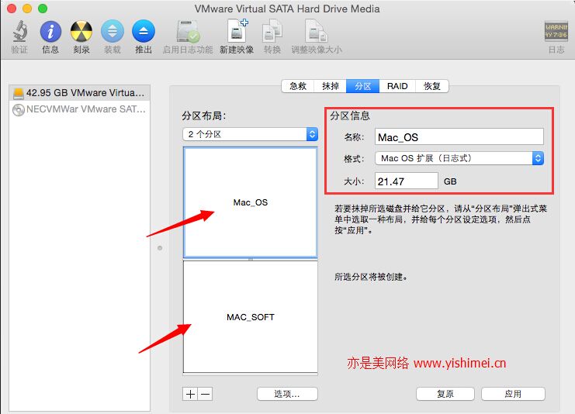
Task: Click the Apply (应用) button
Action: (513, 394)
